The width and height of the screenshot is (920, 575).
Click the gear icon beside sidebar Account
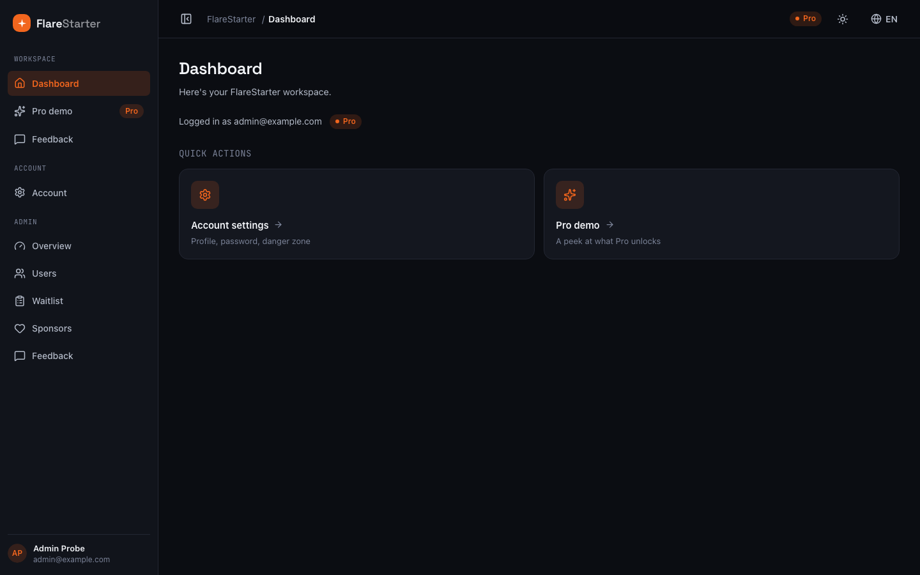pos(20,193)
